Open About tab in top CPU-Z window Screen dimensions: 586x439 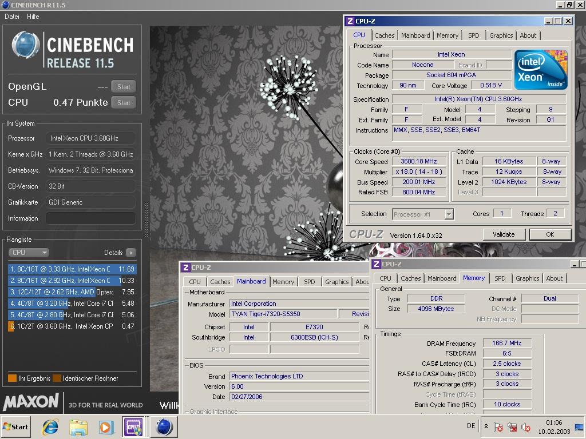click(528, 35)
